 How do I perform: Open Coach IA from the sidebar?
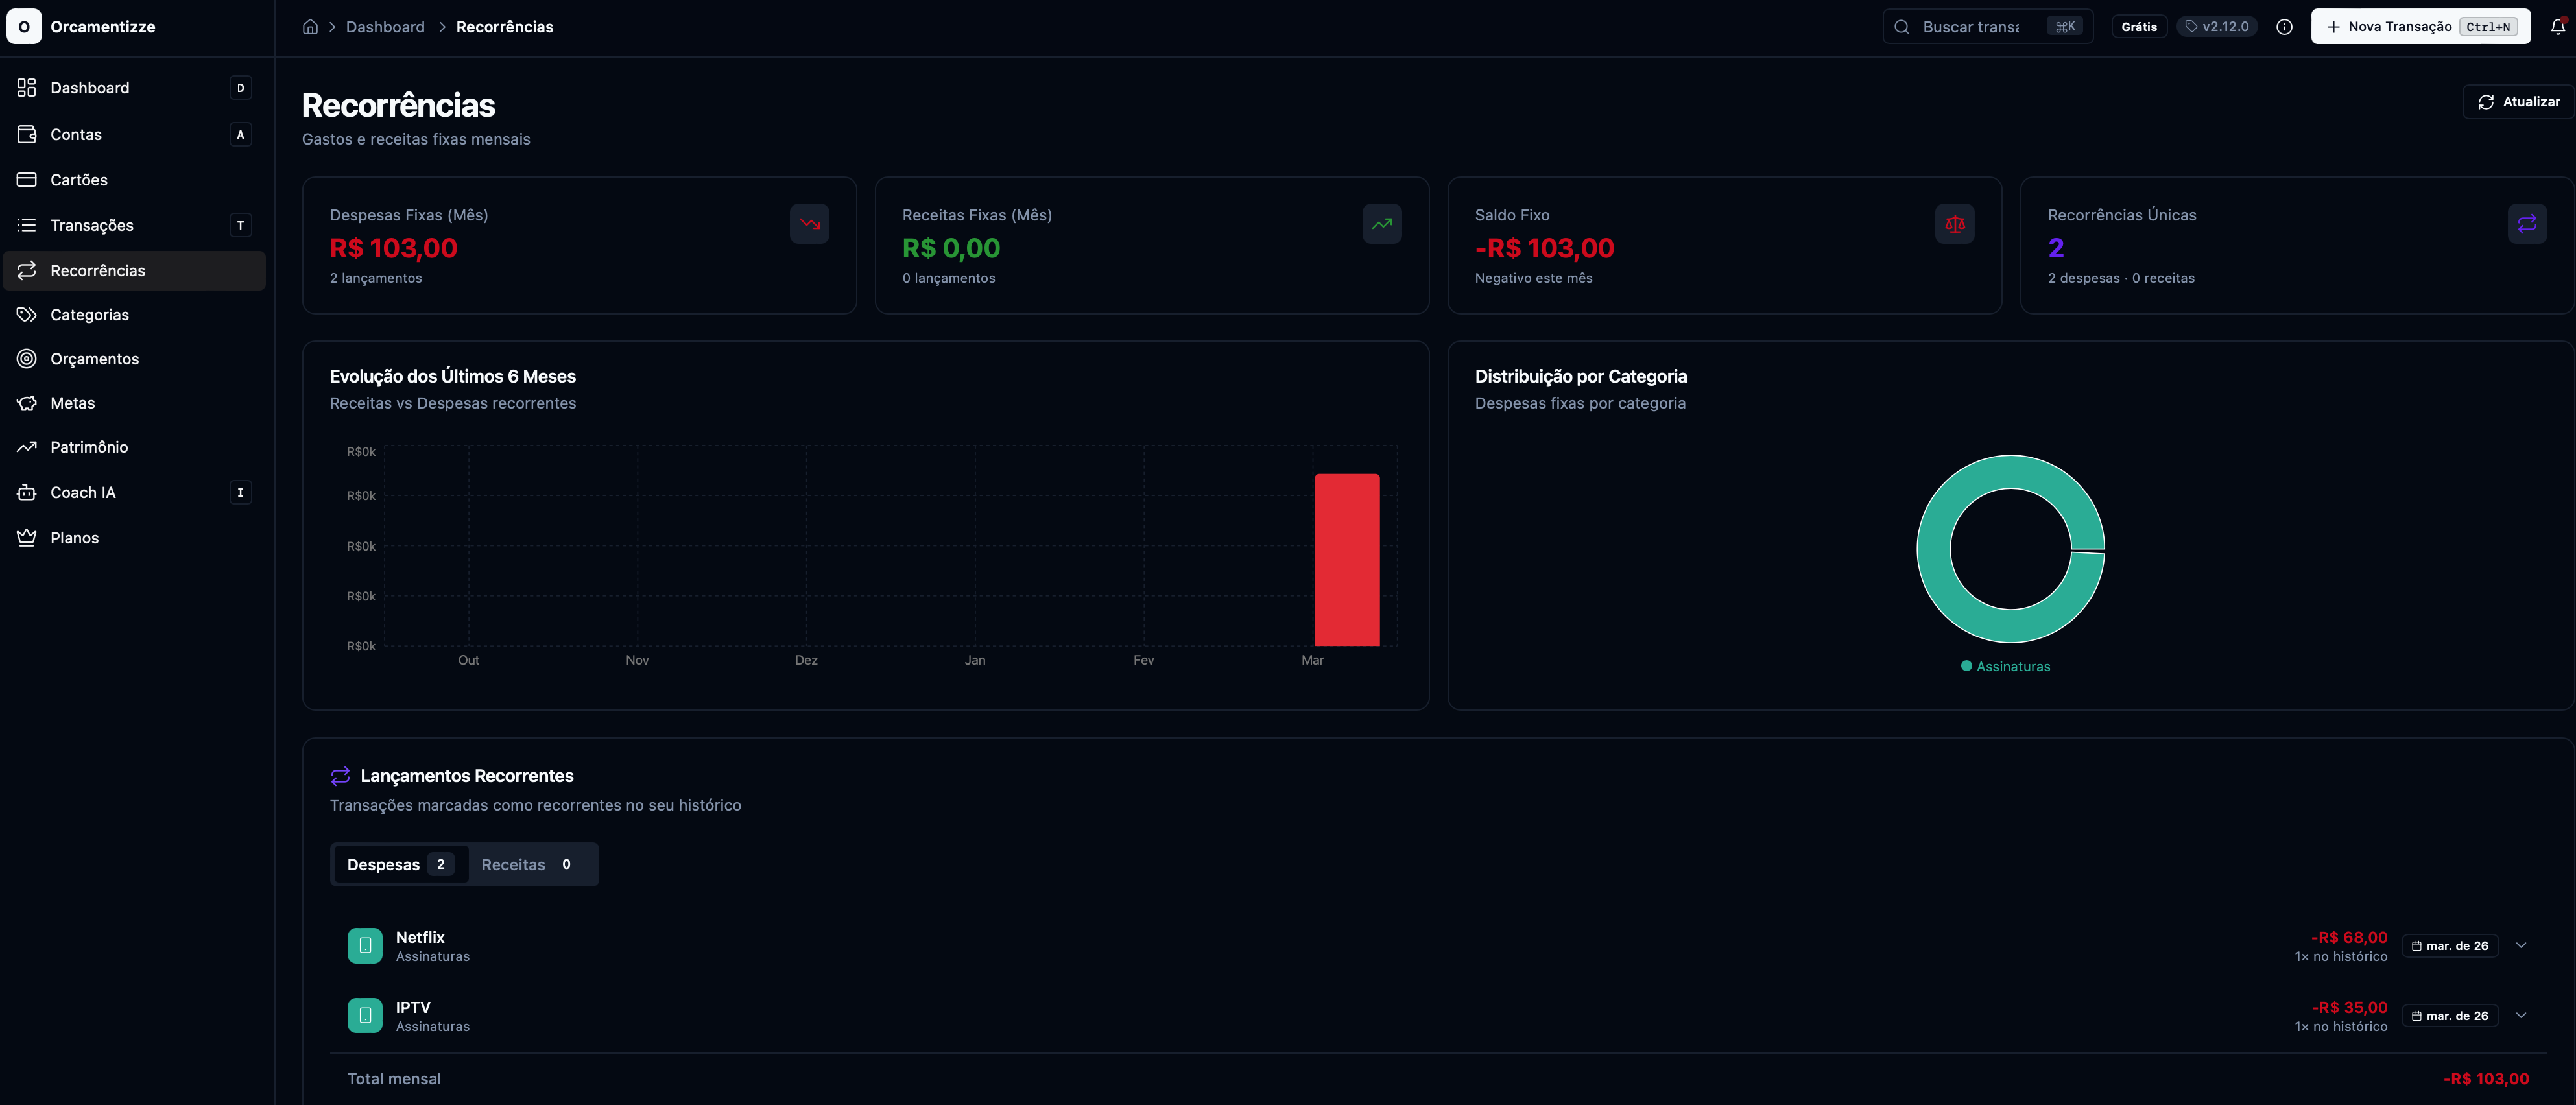83,492
